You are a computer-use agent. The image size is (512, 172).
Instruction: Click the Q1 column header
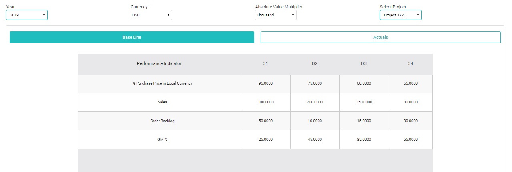tap(265, 64)
